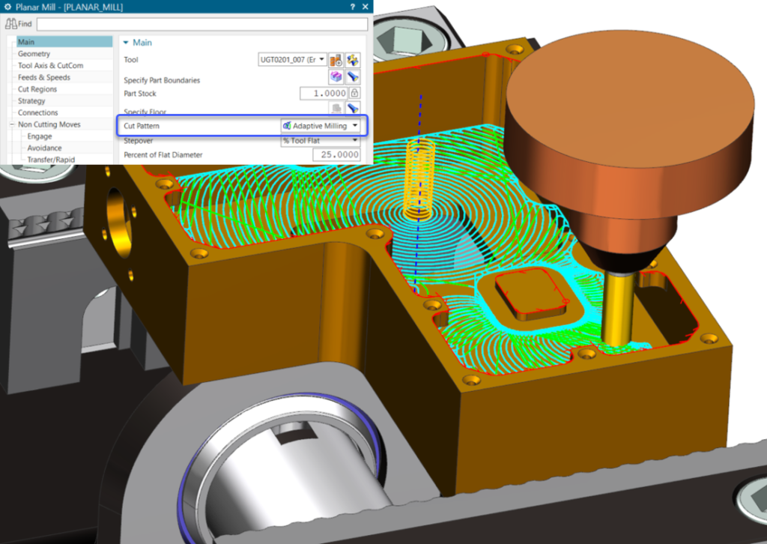This screenshot has height=544, width=767.
Task: Open the Cut Pattern dropdown
Action: click(355, 125)
